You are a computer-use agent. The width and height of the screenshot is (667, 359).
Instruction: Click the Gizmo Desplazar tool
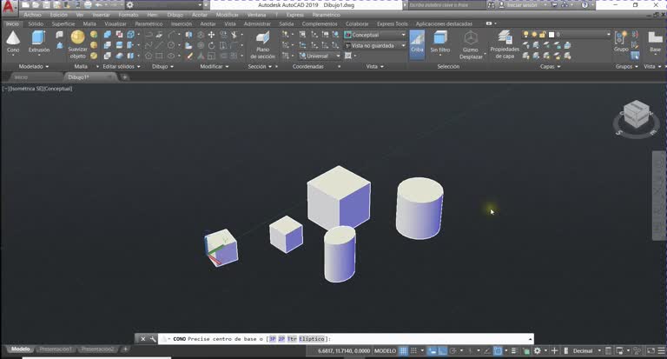[471, 44]
